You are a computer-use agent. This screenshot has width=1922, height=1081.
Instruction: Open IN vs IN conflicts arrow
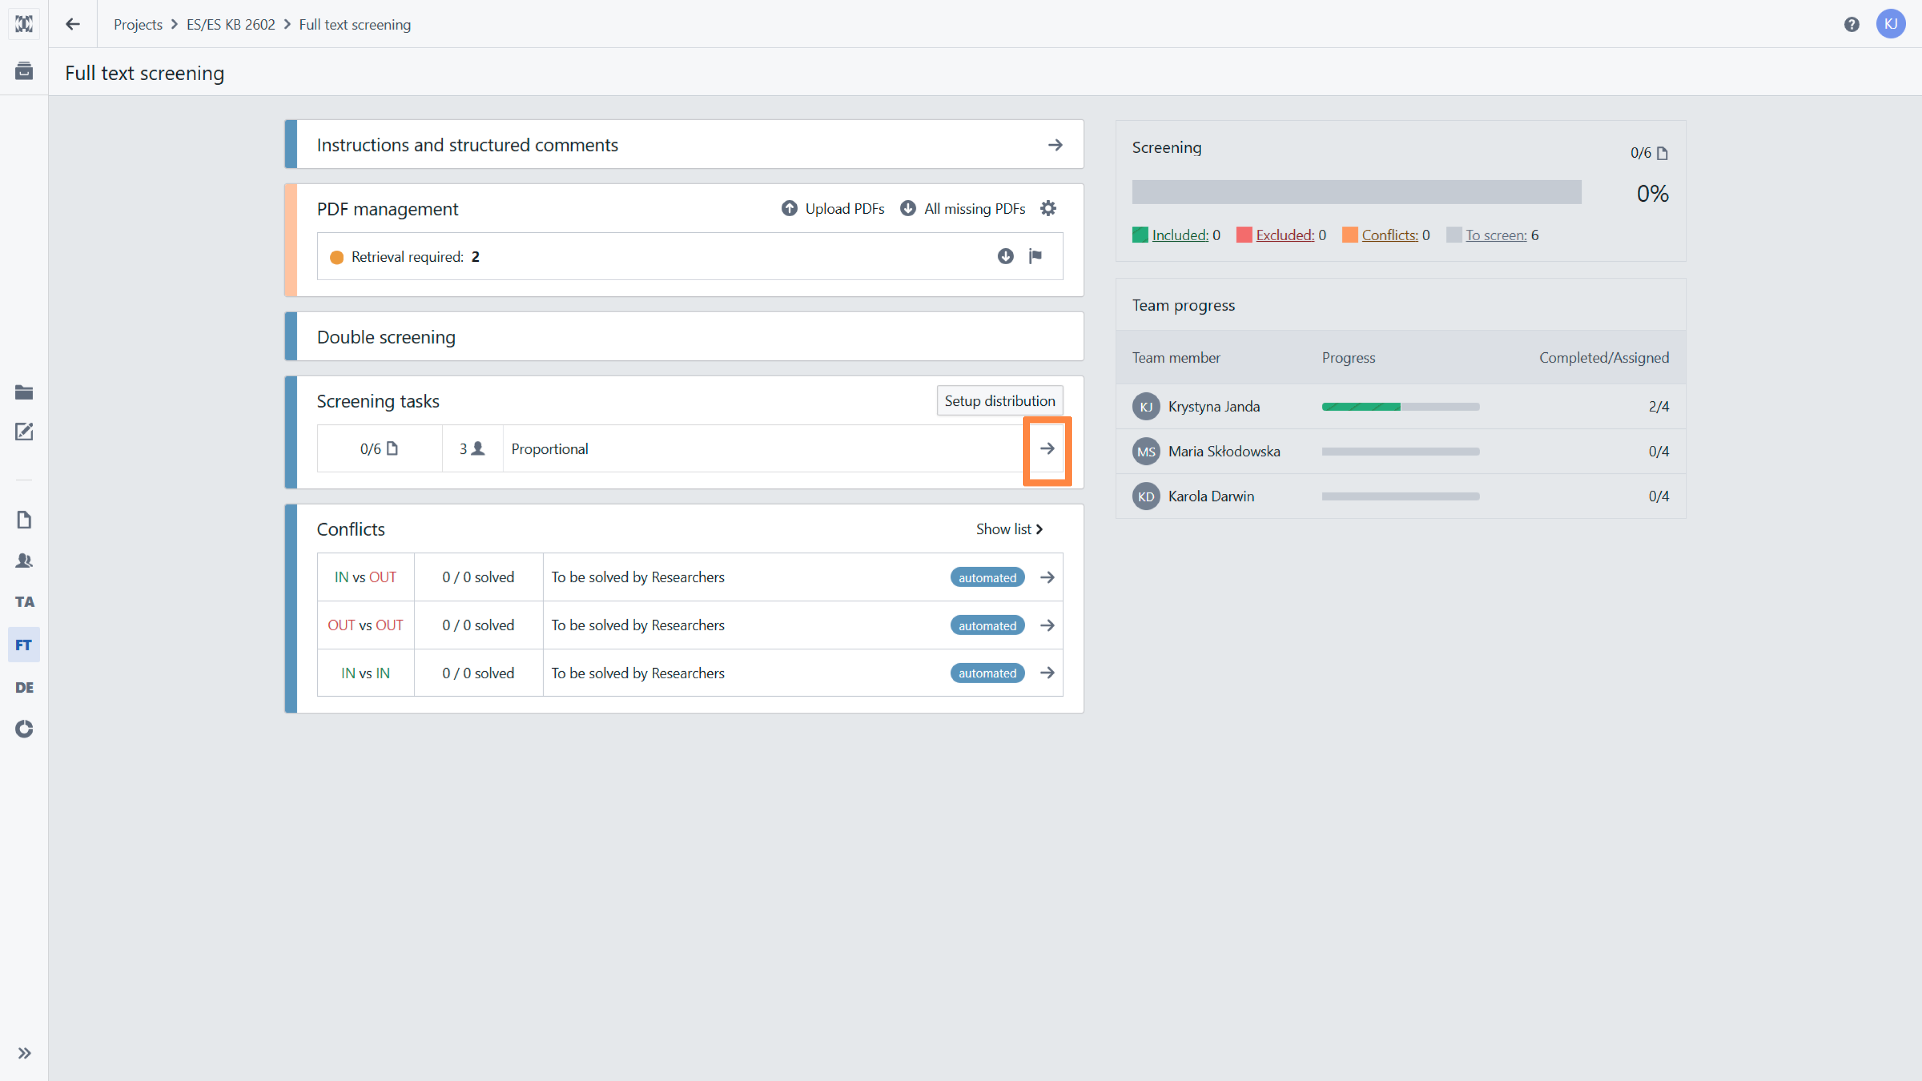point(1048,673)
